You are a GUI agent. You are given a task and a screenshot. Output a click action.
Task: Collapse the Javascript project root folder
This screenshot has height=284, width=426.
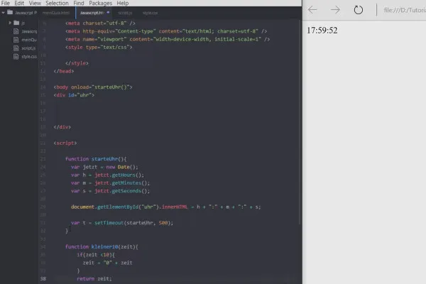click(x=3, y=13)
